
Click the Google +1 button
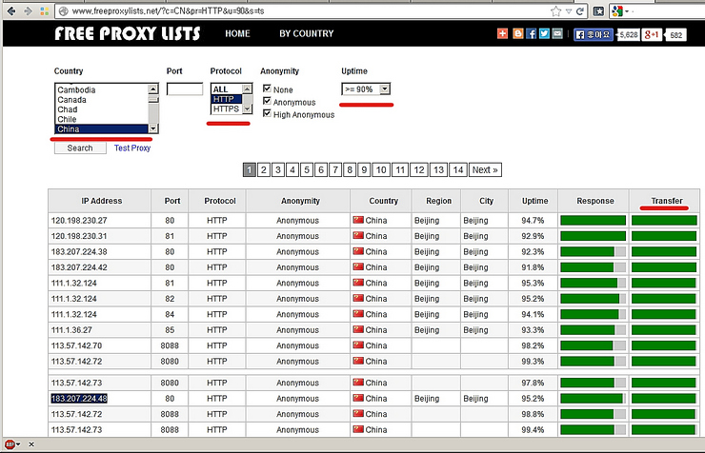[x=652, y=34]
